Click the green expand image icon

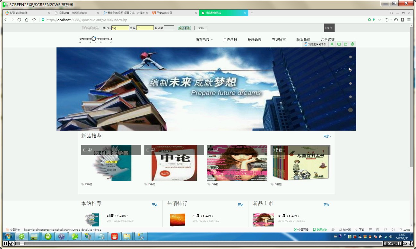click(332, 44)
